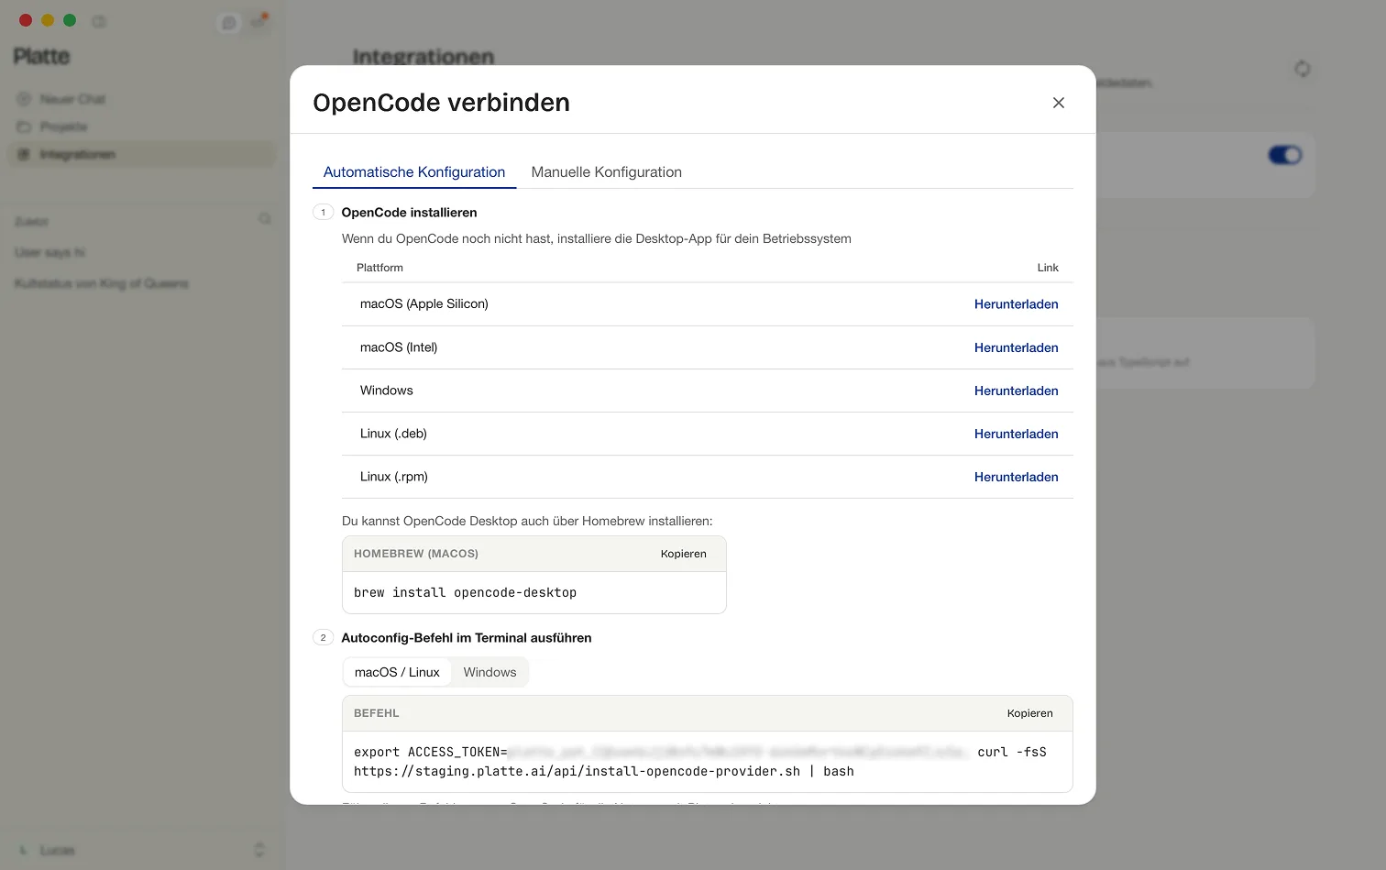Click Herunterladen for Linux (.deb)

pos(1016,434)
